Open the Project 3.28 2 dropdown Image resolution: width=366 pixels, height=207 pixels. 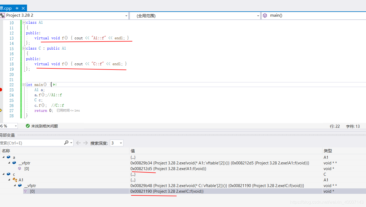click(x=126, y=16)
